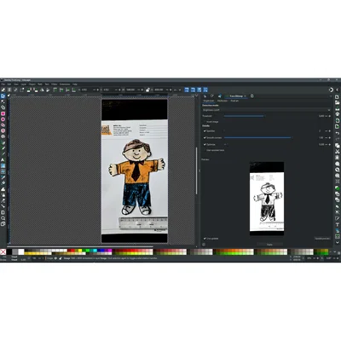
Task: Close the Trace Bitmap tab
Action: pyautogui.click(x=245, y=96)
